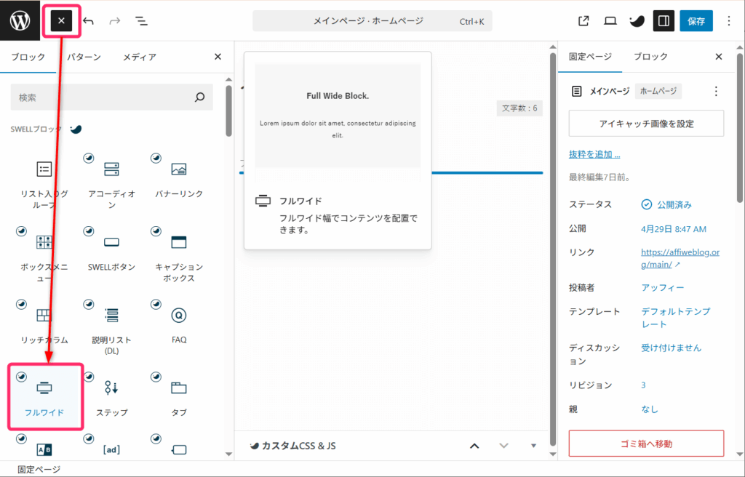The height and width of the screenshot is (477, 745).
Task: Edit the affiweblog.org/main/ permalink
Action: 680,258
